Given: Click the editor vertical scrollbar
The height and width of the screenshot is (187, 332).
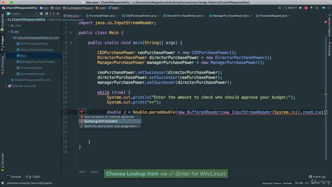Looking at the screenshot, I should pos(326,99).
